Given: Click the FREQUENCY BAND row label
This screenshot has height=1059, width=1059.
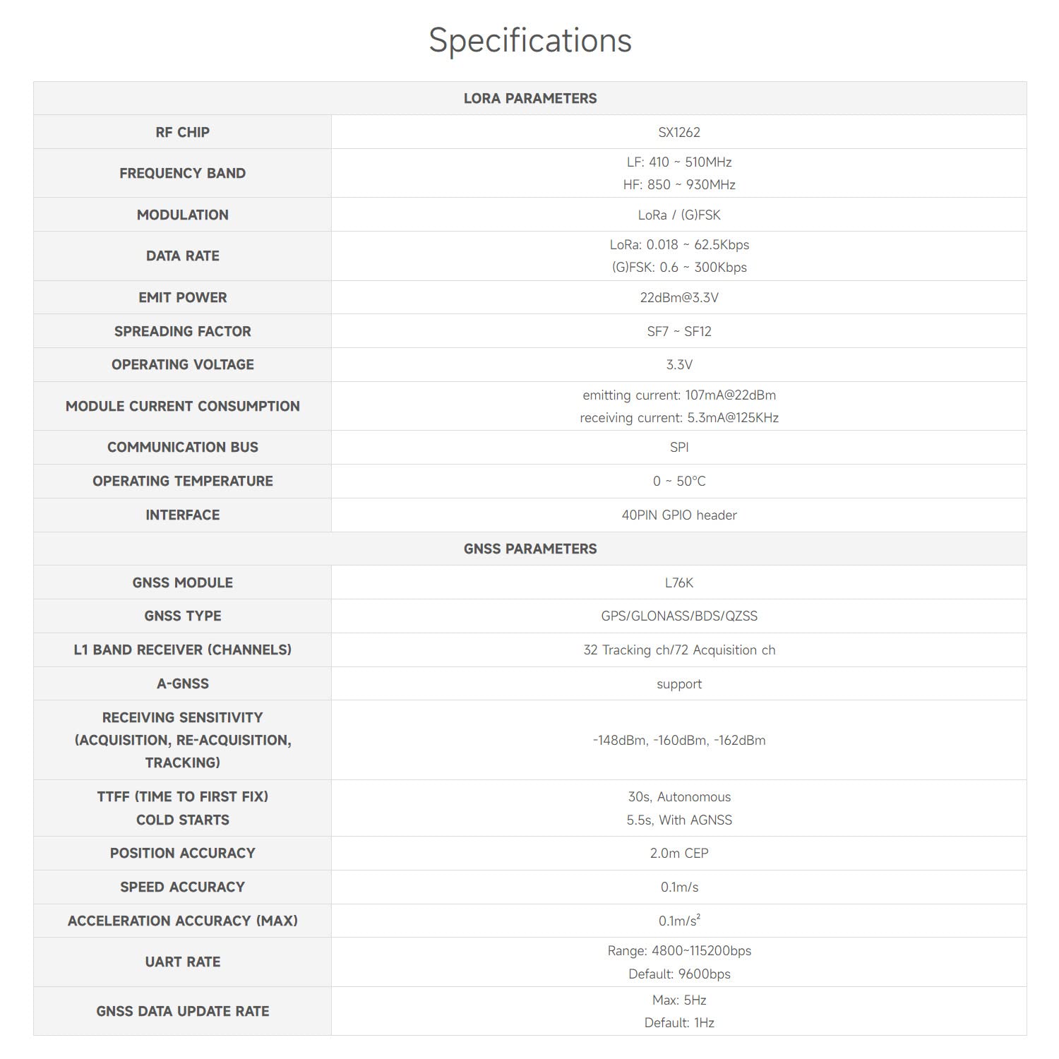Looking at the screenshot, I should pos(182,173).
